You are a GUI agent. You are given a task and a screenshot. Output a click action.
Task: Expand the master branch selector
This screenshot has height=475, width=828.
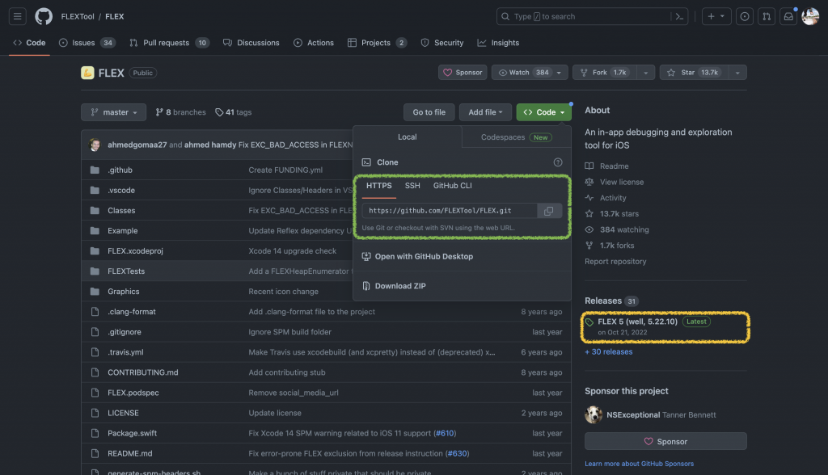(x=113, y=112)
